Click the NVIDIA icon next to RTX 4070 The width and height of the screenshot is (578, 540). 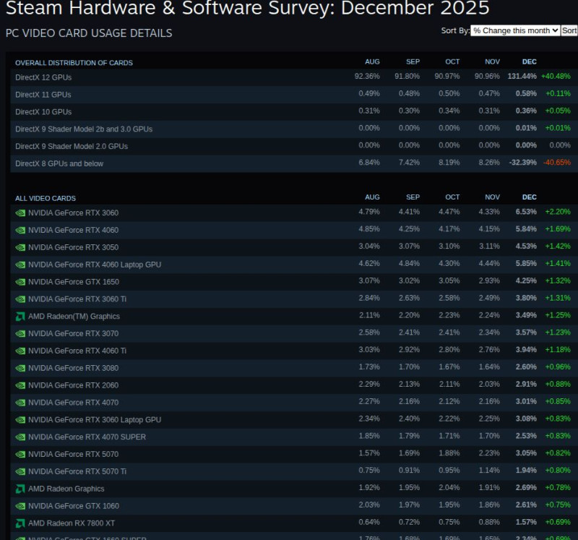[20, 403]
